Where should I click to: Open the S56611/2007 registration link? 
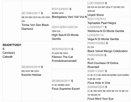96,71
